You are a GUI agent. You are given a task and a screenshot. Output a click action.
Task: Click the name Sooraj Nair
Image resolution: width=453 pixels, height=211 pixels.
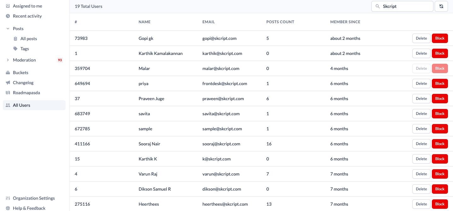coord(149,144)
